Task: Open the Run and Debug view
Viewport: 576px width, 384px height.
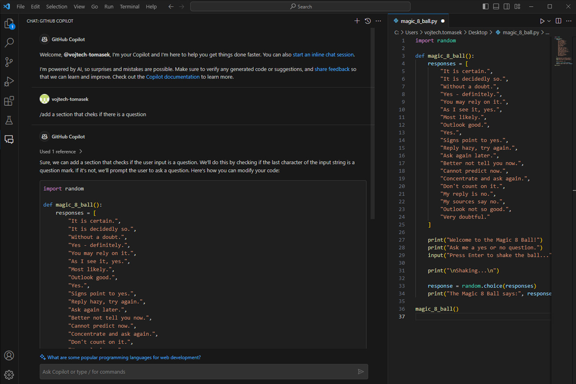Action: (x=9, y=81)
